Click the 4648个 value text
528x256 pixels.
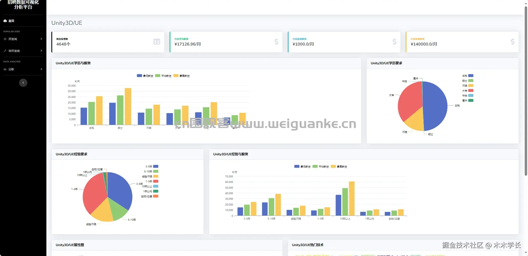coord(63,44)
